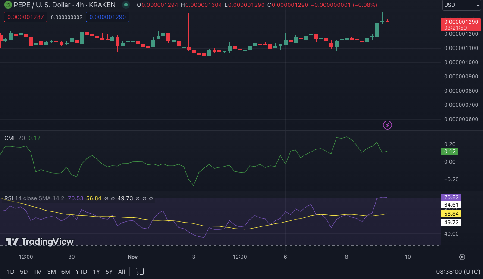The image size is (483, 279).
Task: Click the TradingView logo
Action: [39, 242]
